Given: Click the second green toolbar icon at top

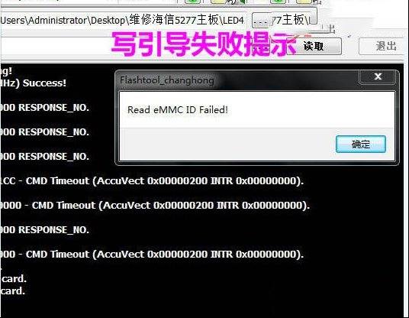Looking at the screenshot, I should click(278, 2).
